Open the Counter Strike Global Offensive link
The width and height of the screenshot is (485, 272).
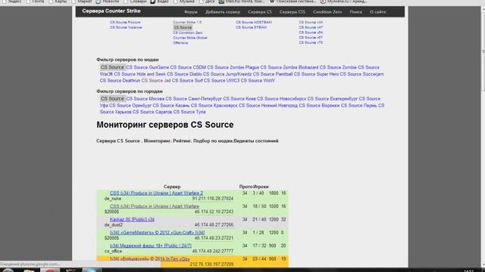tap(190, 40)
